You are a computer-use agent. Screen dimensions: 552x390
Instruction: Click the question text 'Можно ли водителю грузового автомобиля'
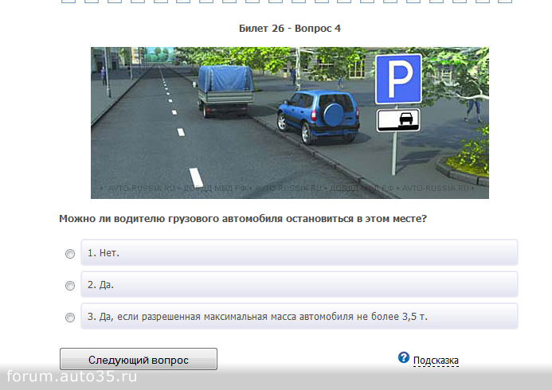[243, 218]
